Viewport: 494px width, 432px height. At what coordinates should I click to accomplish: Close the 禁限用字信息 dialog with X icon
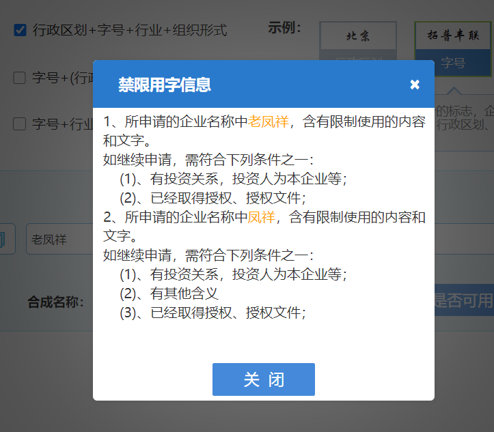(x=415, y=85)
